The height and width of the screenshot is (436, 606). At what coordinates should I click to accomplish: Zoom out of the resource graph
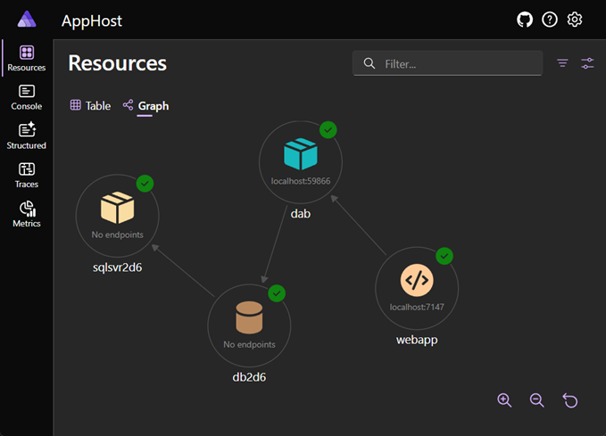(536, 400)
